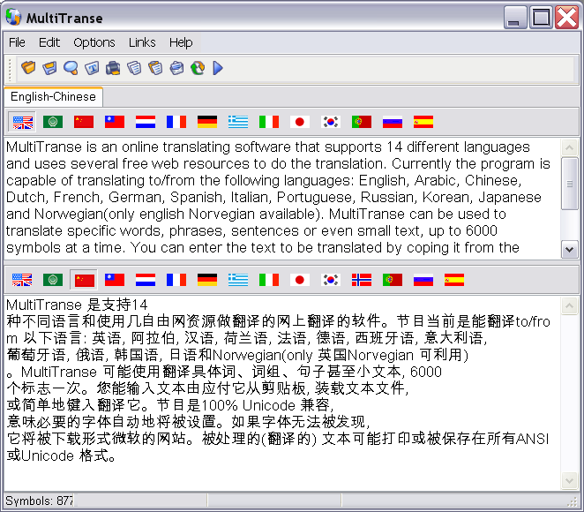Switch to the English-Chinese tab
Screen dimensions: 584x512
(53, 97)
